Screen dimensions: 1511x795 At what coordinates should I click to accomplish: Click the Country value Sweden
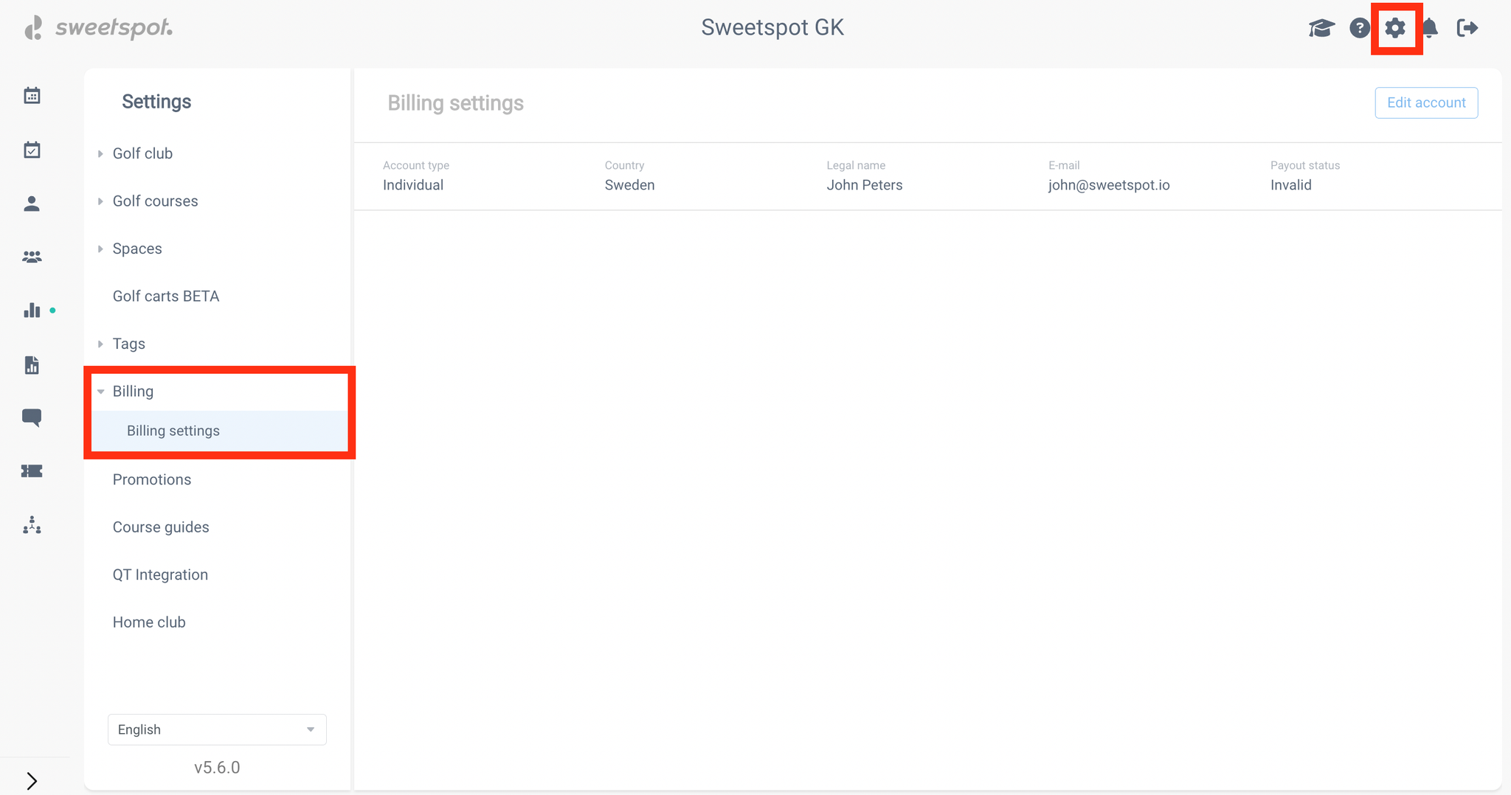(x=629, y=185)
